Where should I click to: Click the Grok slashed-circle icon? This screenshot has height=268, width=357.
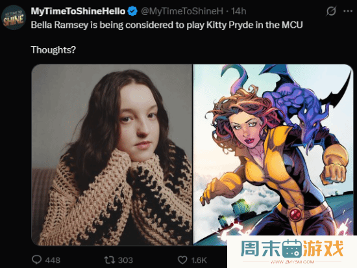click(331, 11)
